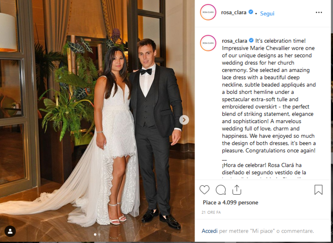Open the rosa_clara username in the caption
Viewport: 333px width, 243px height.
click(x=234, y=41)
